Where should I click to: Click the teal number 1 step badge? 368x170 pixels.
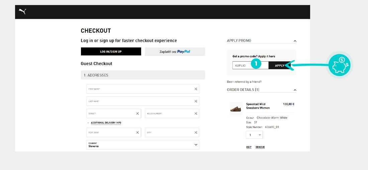256,63
